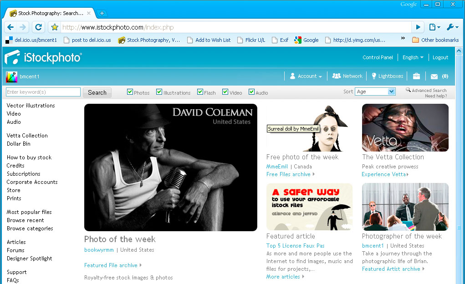Image resolution: width=465 pixels, height=284 pixels.
Task: Click the Need help? link
Action: click(x=436, y=96)
